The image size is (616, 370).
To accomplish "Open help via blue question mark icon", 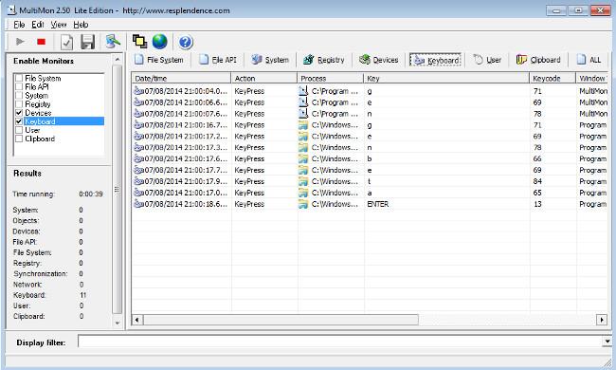I will [186, 42].
